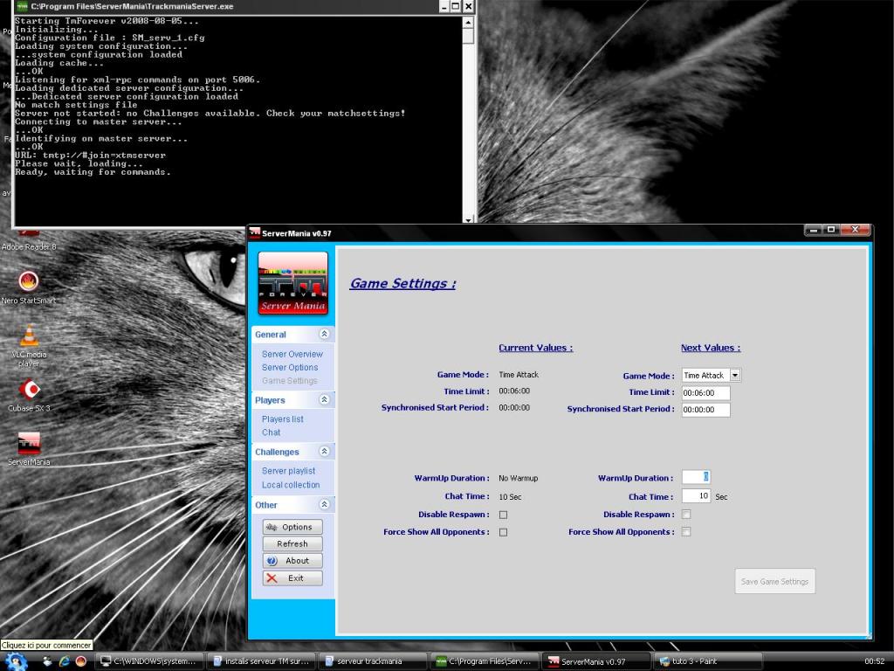Click the 'Current Values :' column heading

point(536,348)
